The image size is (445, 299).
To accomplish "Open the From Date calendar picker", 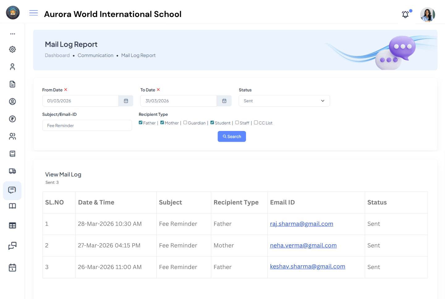I will click(126, 101).
